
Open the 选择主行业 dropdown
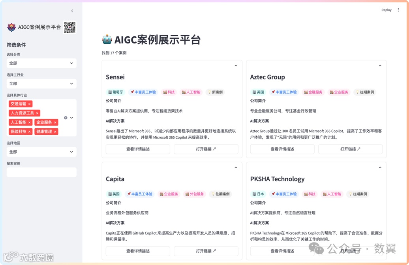point(41,83)
